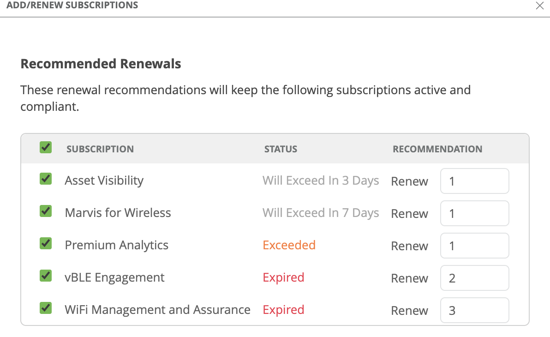Uncheck the Asset Visibility checkbox
The height and width of the screenshot is (337, 550).
pyautogui.click(x=45, y=179)
